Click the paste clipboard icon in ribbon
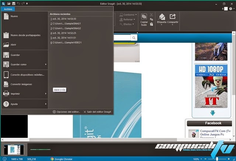236x161 pixels. coord(152,24)
